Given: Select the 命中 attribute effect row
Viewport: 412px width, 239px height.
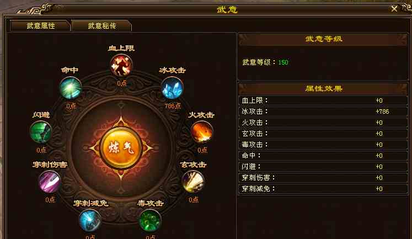Looking at the screenshot, I should pos(323,156).
